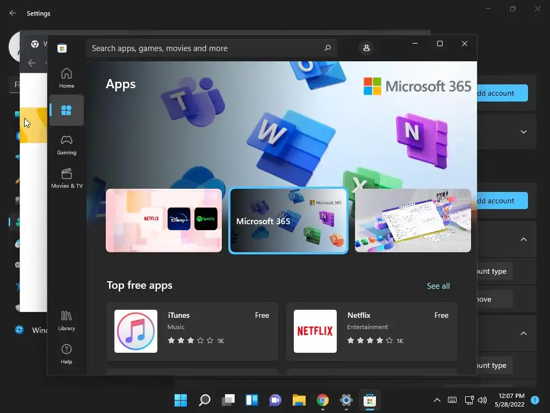Image resolution: width=550 pixels, height=413 pixels.
Task: Focus the Search apps, games, movies field
Action: tap(211, 48)
